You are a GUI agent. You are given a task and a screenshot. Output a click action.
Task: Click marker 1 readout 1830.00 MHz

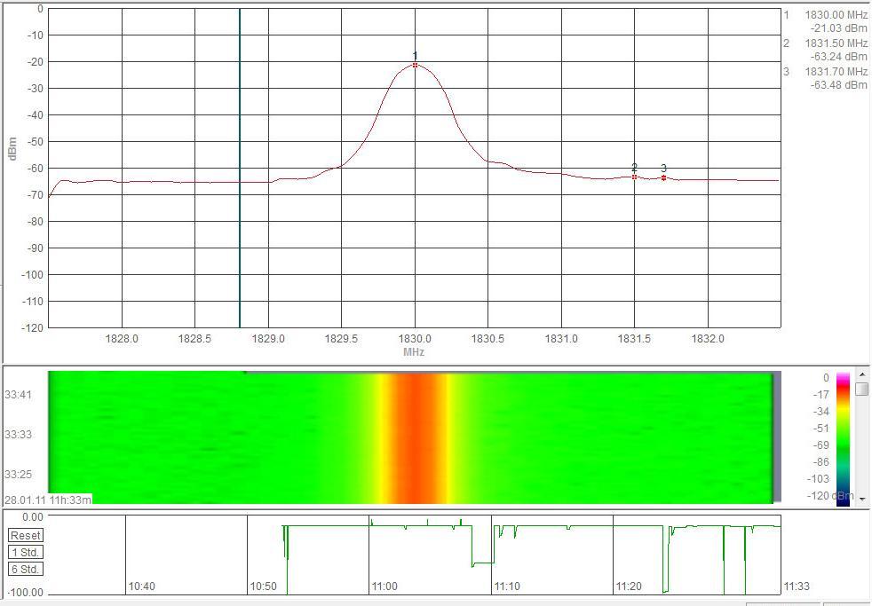pyautogui.click(x=836, y=16)
